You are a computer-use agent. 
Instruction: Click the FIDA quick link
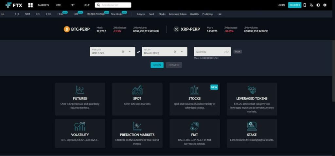click(x=60, y=14)
